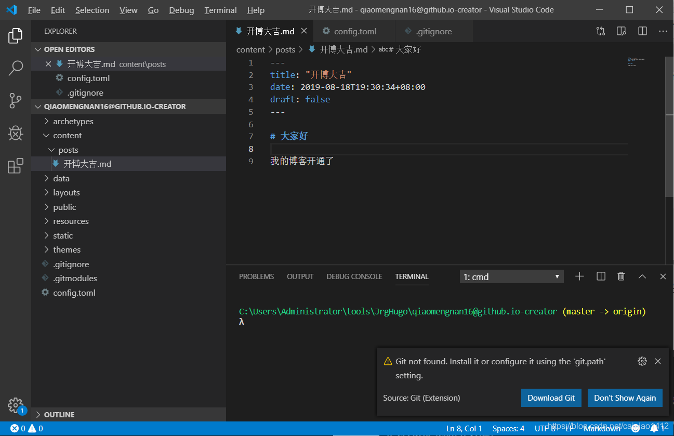Image resolution: width=674 pixels, height=436 pixels.
Task: Expand the resources folder
Action: (x=128, y=221)
